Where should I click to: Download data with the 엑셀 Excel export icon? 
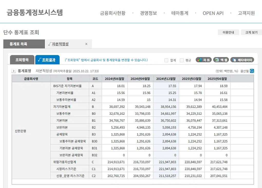[x=221, y=59]
